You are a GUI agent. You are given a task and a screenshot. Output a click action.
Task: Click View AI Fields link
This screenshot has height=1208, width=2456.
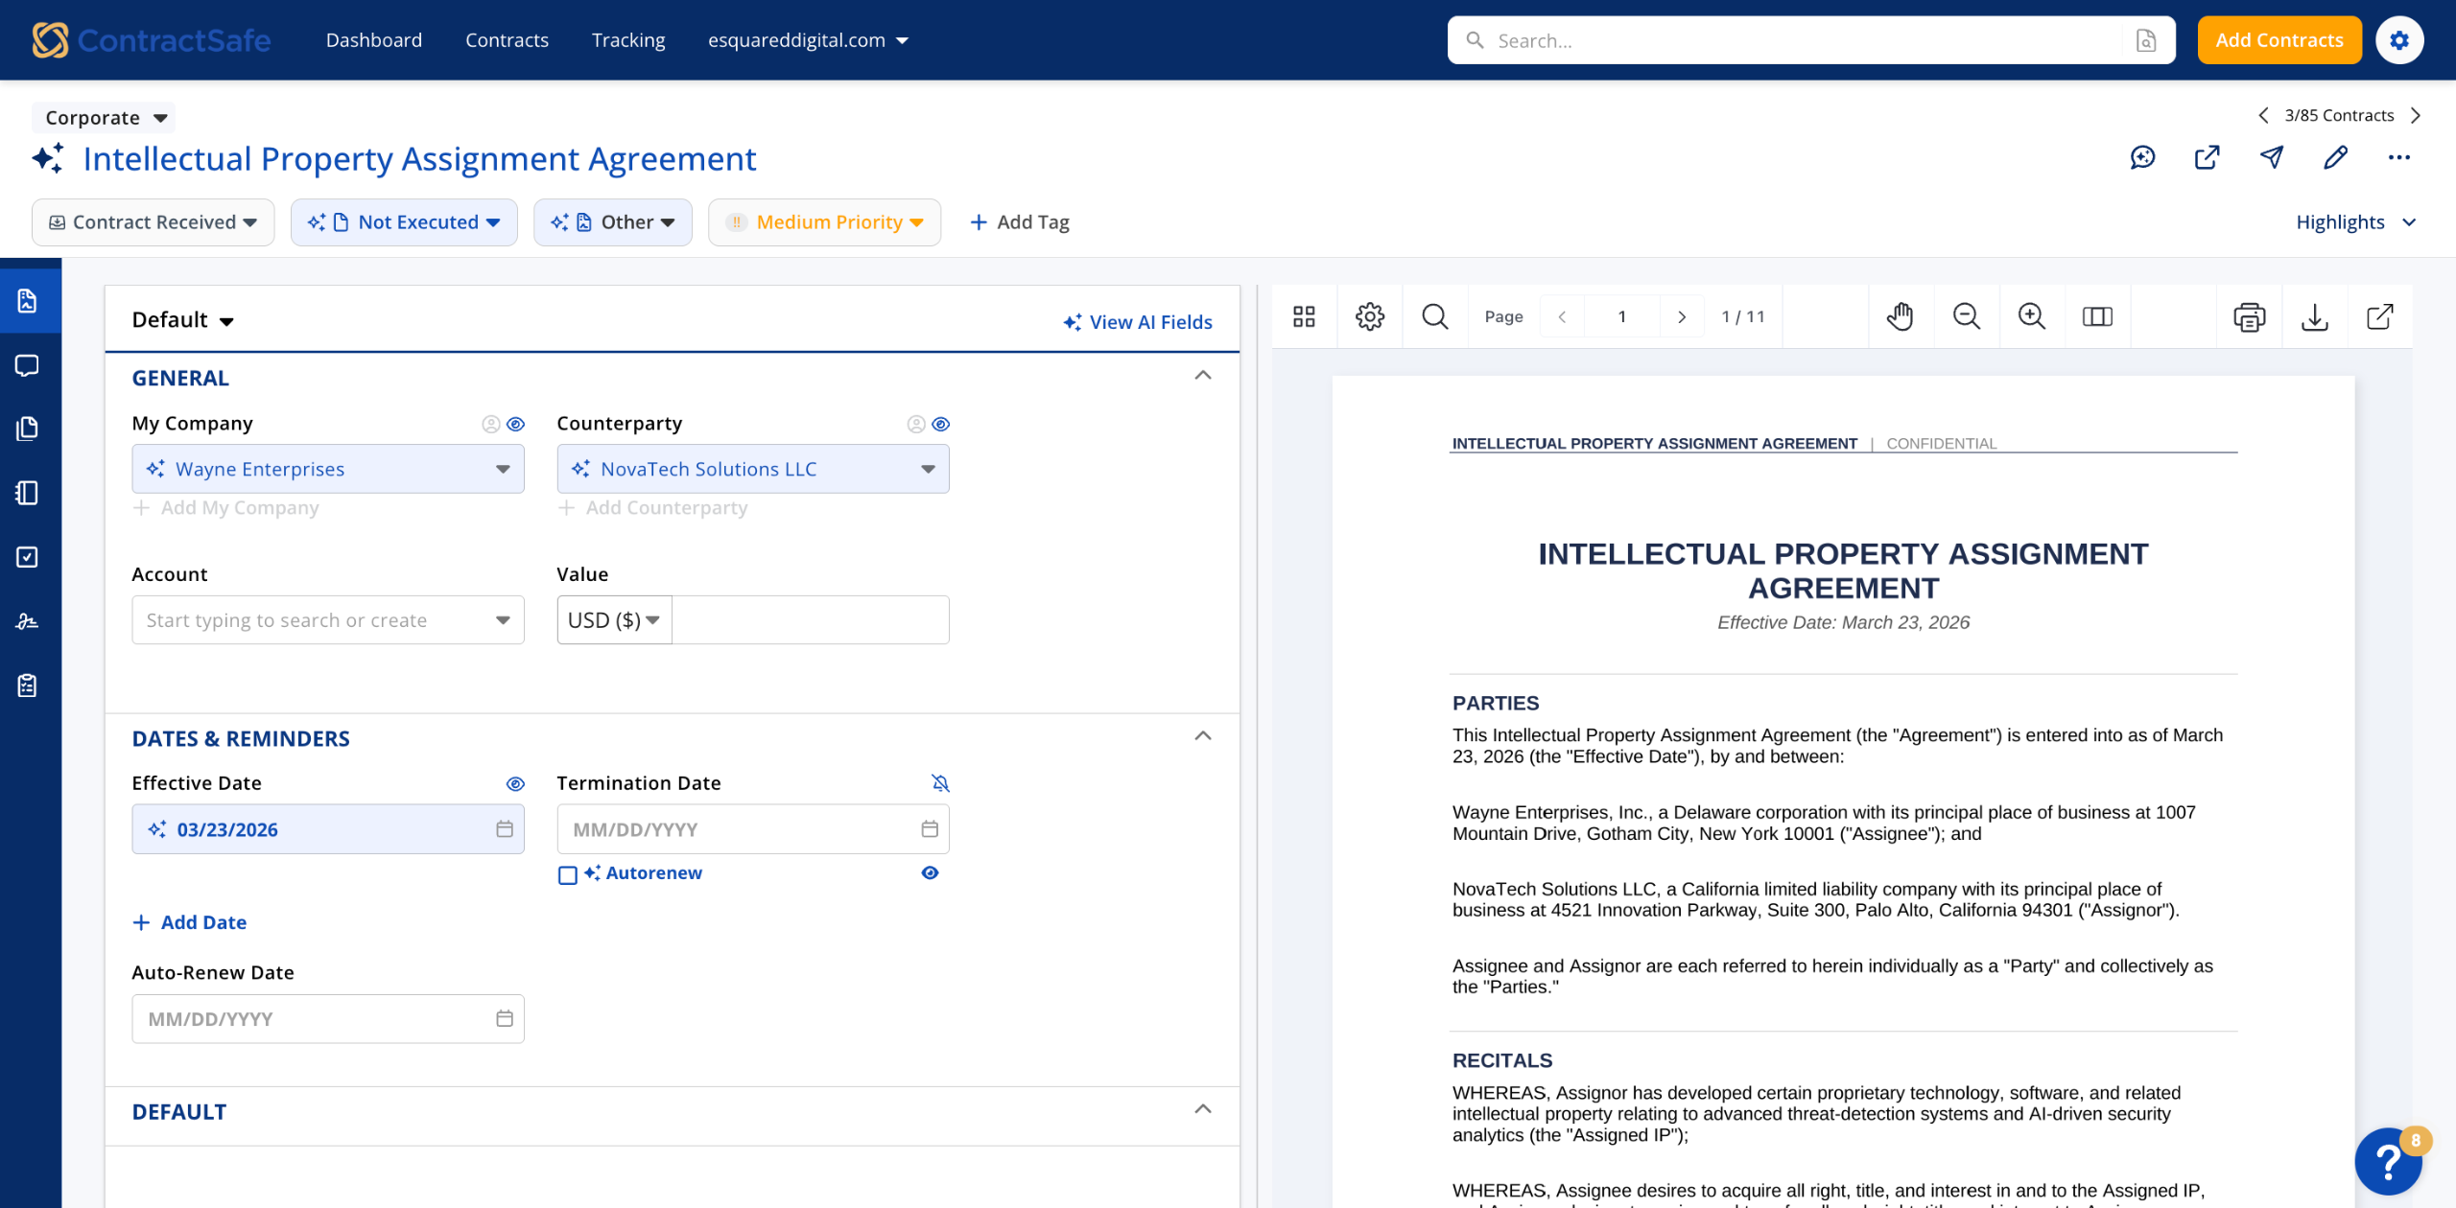pos(1138,322)
